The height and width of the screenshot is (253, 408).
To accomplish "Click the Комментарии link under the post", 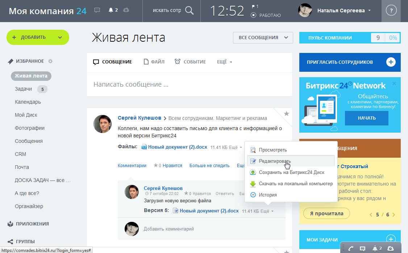I will tap(132, 166).
